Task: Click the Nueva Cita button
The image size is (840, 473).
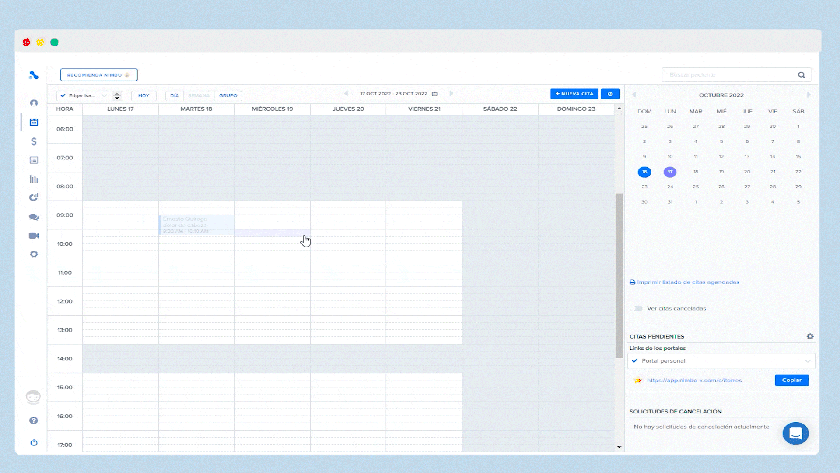Action: coord(574,94)
